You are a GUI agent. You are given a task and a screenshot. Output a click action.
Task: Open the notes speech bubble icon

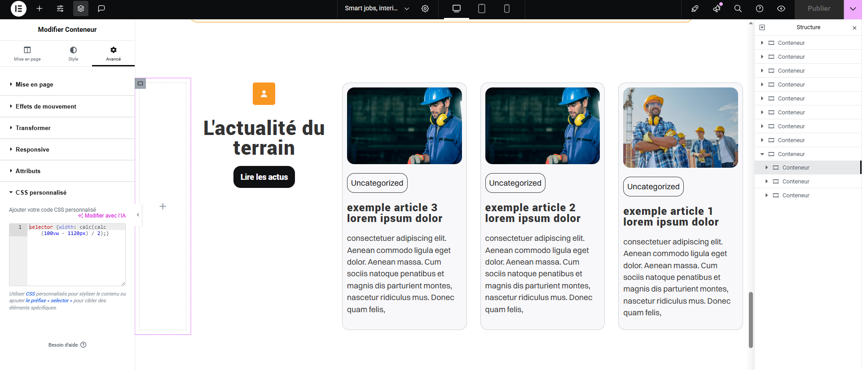point(101,9)
